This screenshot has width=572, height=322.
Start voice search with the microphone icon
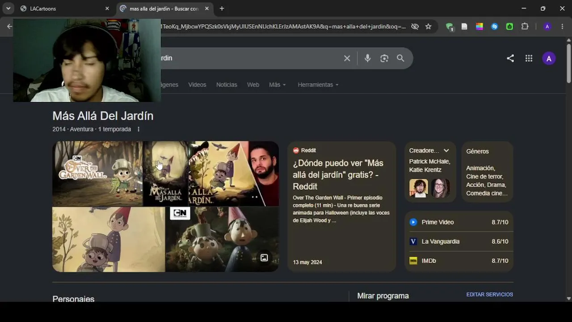pos(367,58)
